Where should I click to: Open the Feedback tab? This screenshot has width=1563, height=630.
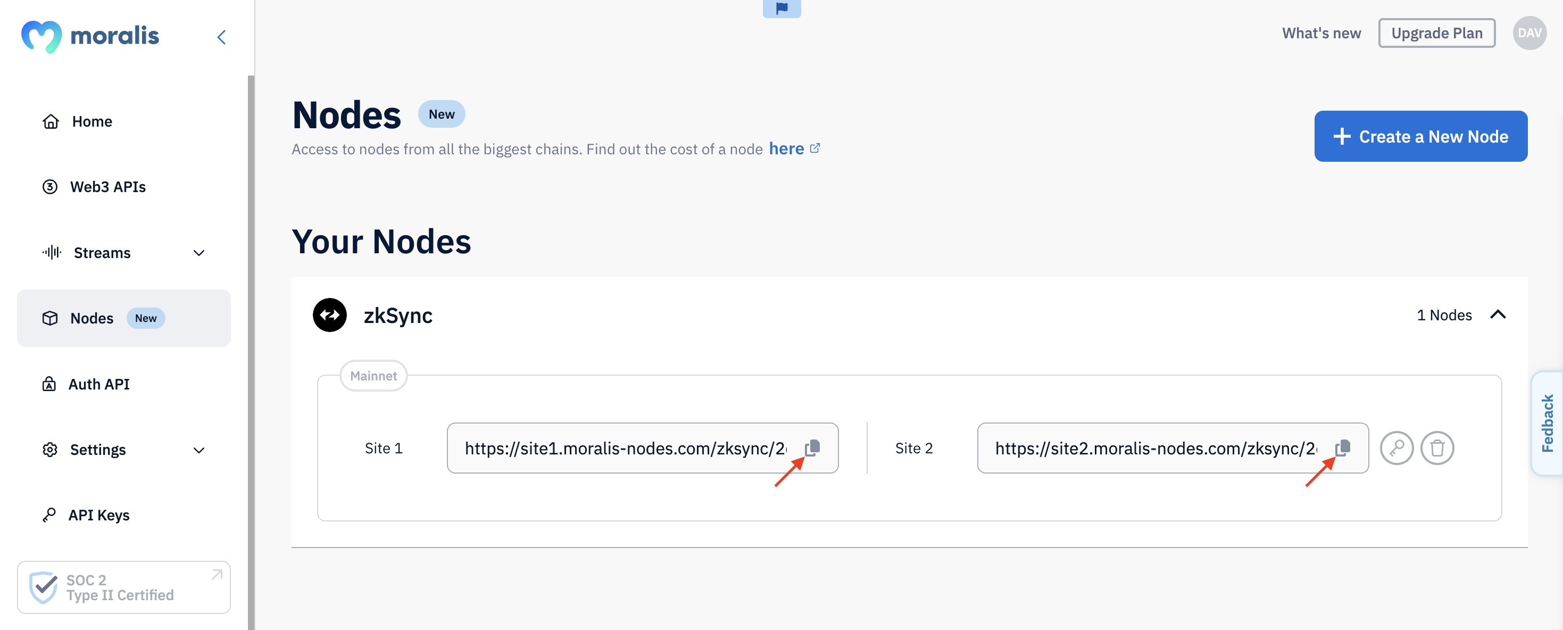click(x=1548, y=422)
